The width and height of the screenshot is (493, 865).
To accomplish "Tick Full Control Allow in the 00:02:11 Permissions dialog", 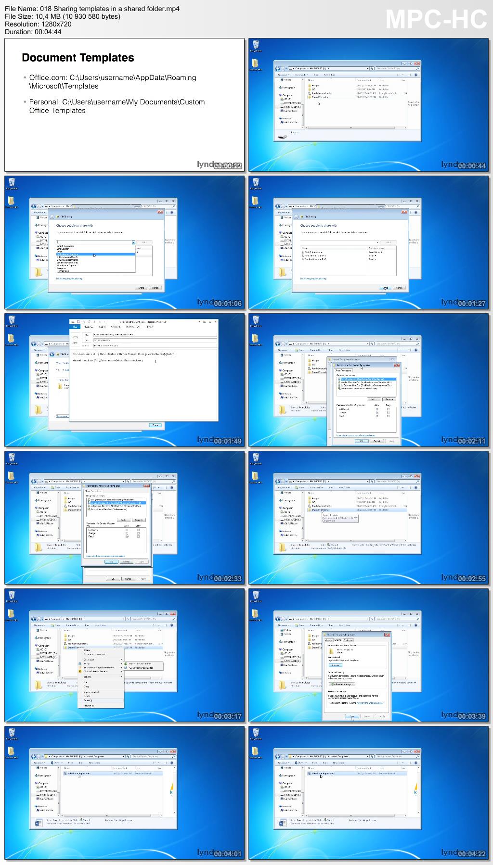I will click(x=377, y=409).
